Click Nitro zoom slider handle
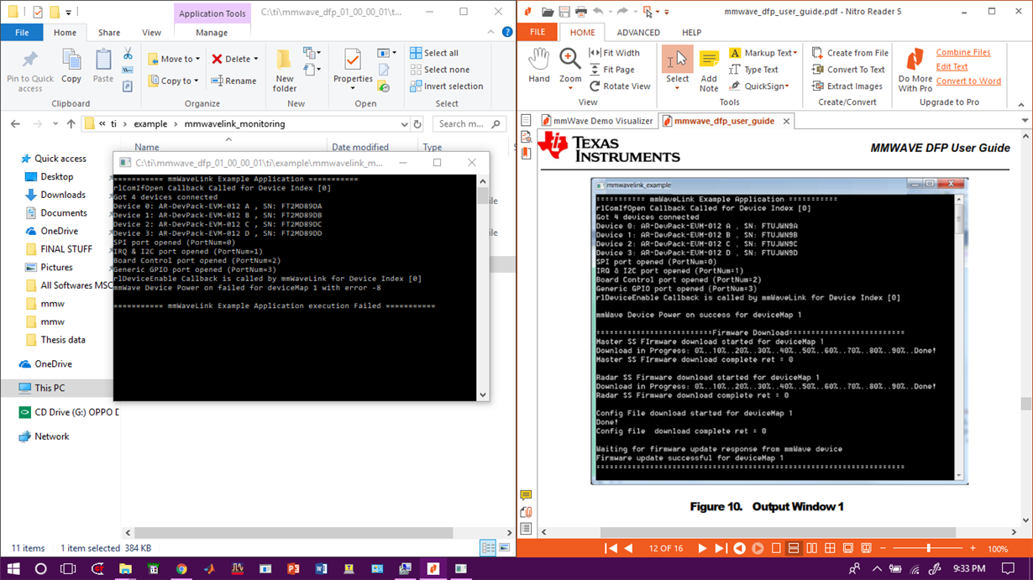Image resolution: width=1033 pixels, height=580 pixels. (x=928, y=549)
